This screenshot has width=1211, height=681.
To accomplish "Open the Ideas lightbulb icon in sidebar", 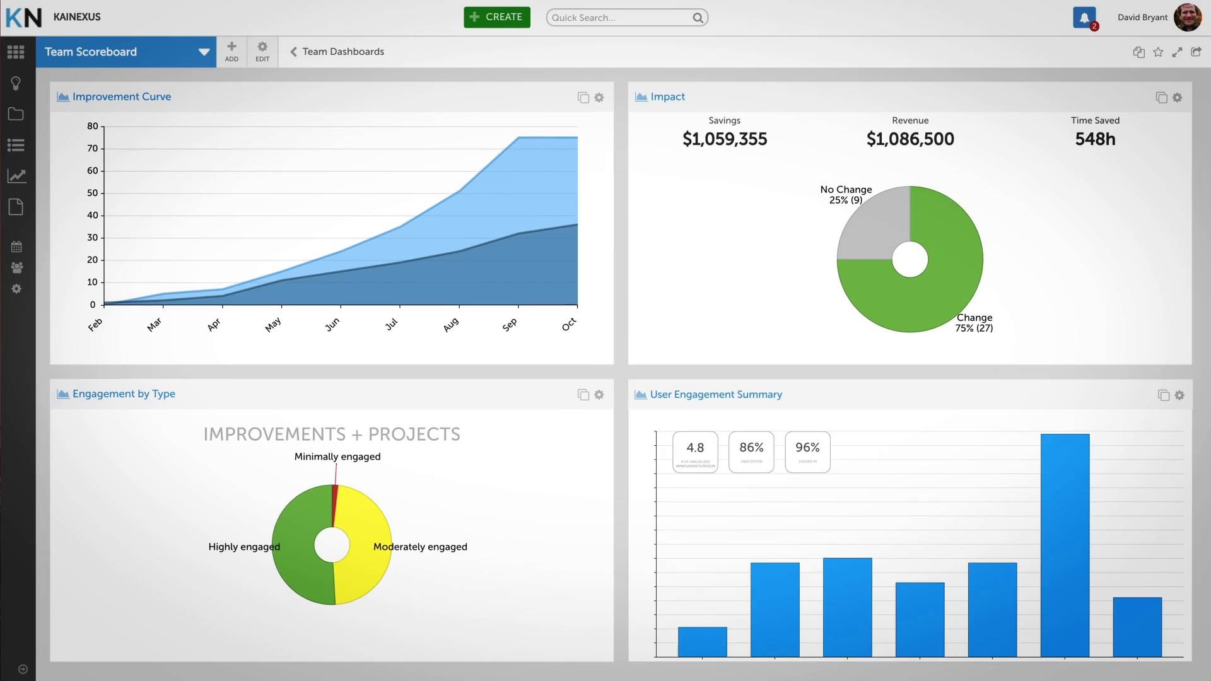I will (16, 83).
